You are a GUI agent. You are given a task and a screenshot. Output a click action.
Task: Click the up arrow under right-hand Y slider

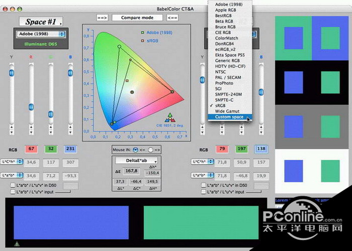click(x=203, y=127)
